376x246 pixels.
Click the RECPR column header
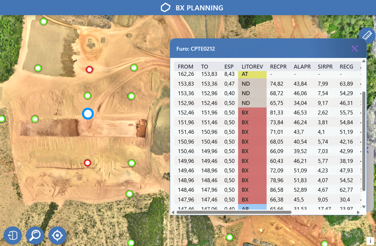coord(278,67)
